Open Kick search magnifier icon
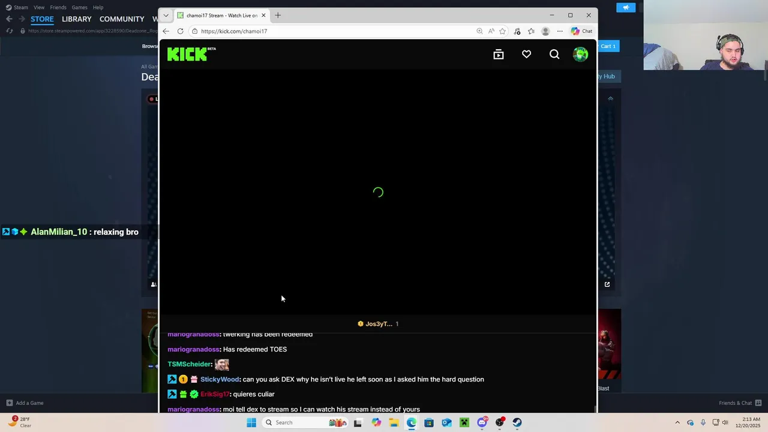 tap(554, 55)
